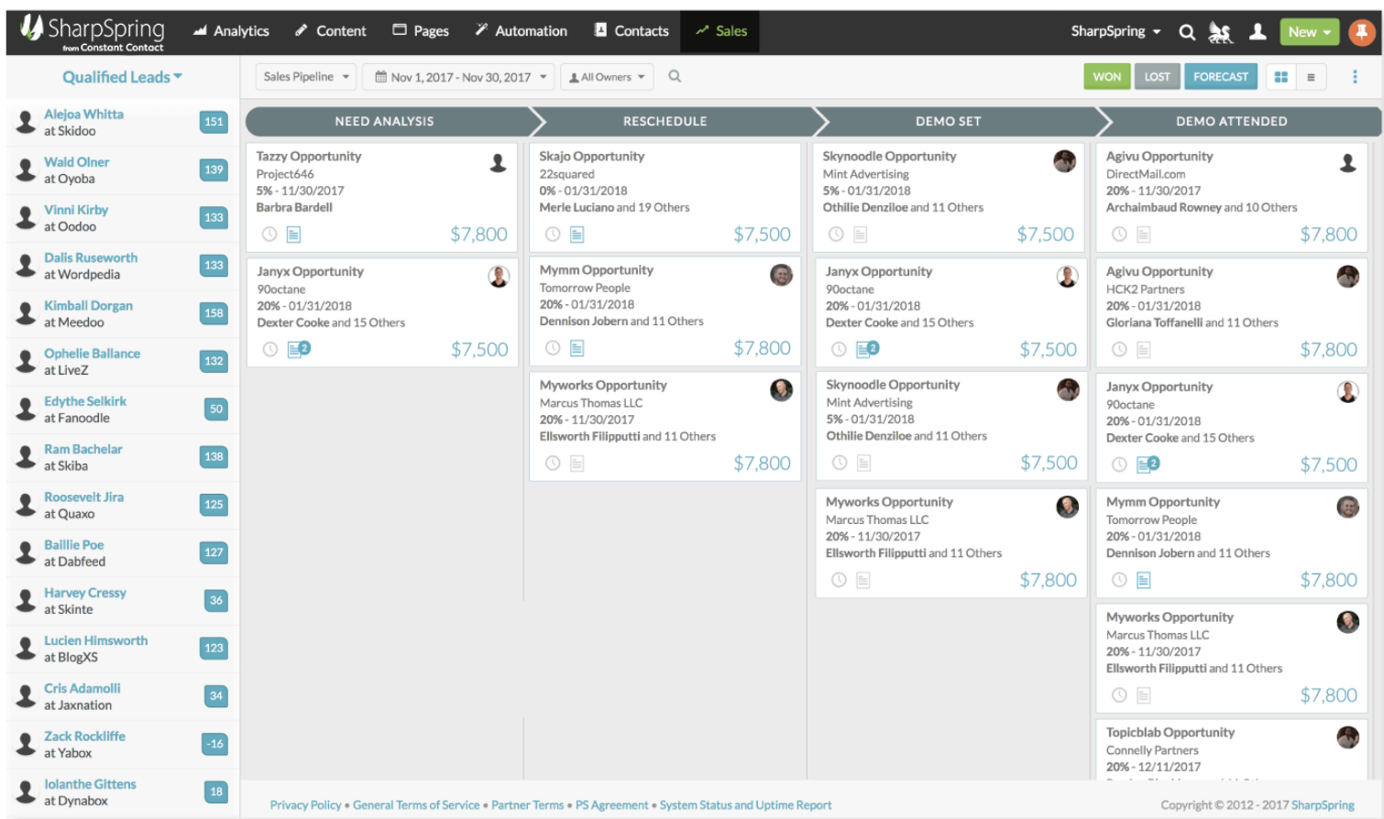1384x819 pixels.
Task: Open the Qualified Leads dropdown in the sidebar
Action: 122,78
